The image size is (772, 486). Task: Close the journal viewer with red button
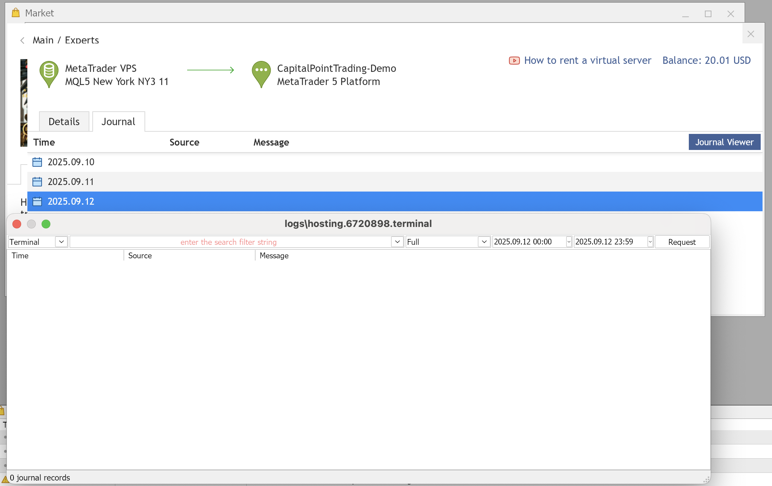click(17, 224)
